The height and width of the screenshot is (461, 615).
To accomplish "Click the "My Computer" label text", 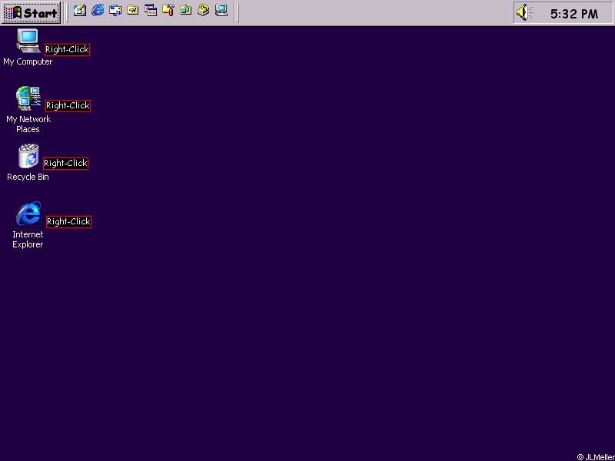I will click(28, 62).
